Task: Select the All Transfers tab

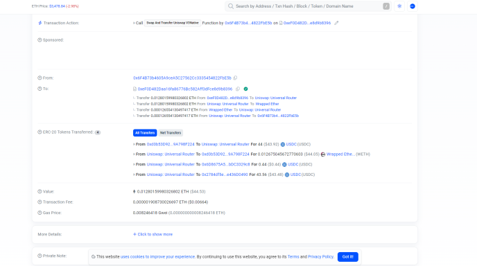Action: [x=145, y=133]
